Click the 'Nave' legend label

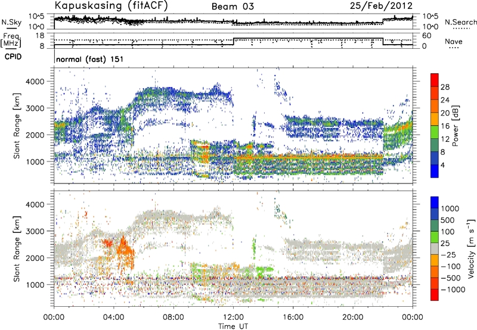tap(454, 41)
